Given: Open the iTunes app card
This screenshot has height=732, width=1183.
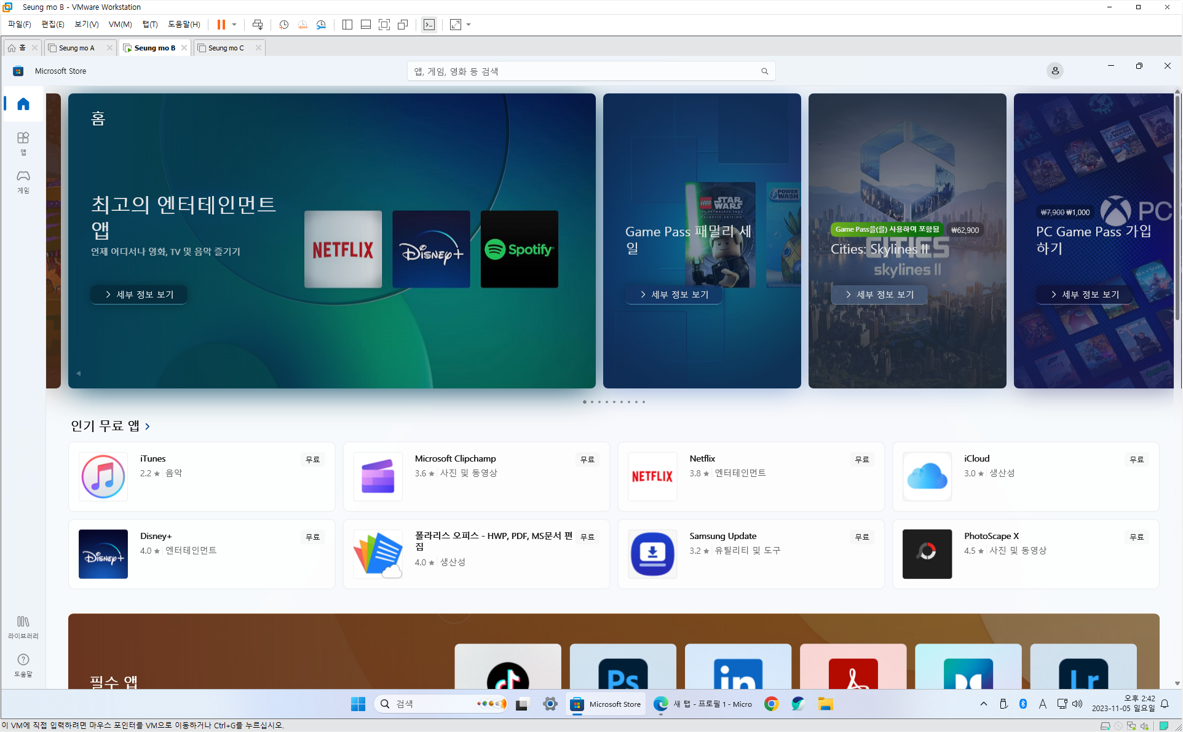Looking at the screenshot, I should pos(201,476).
